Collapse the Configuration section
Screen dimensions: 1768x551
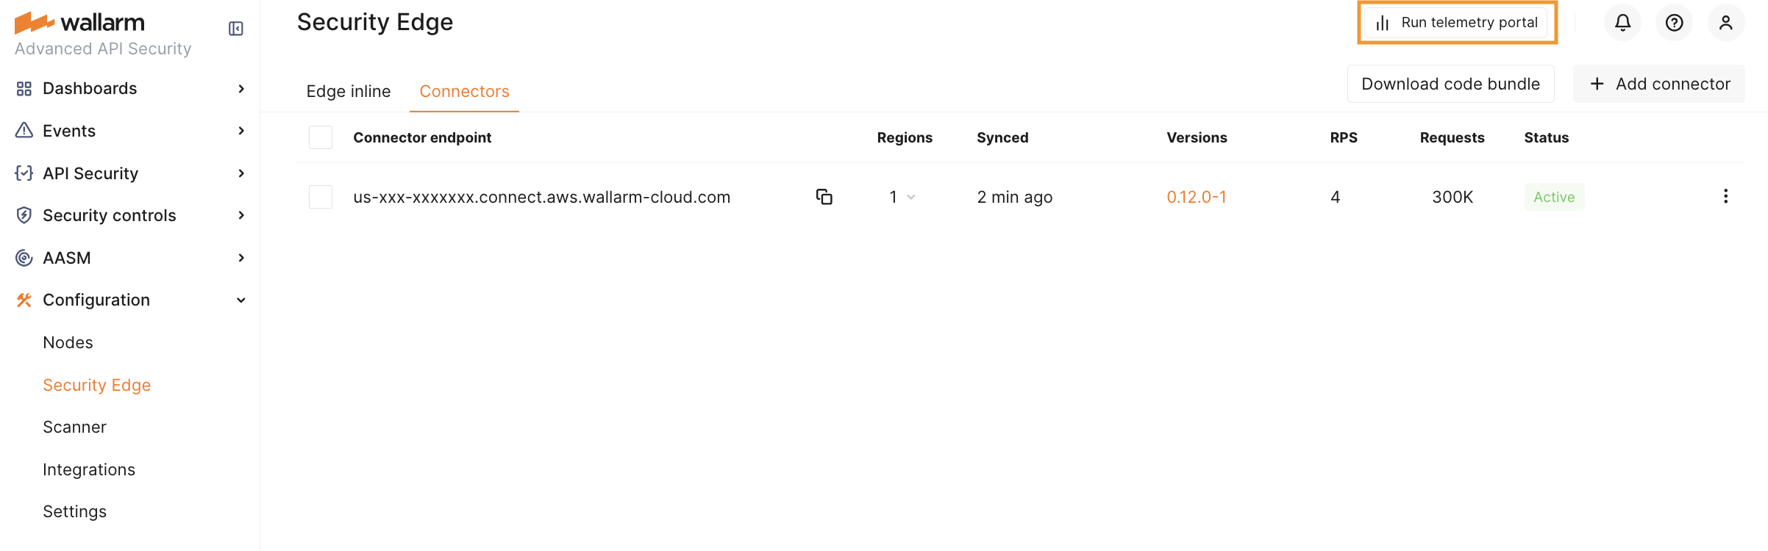click(241, 300)
